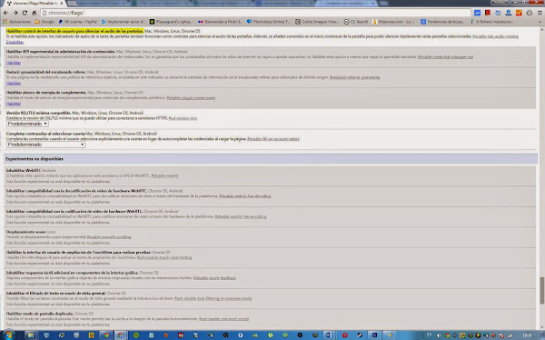Open the Tendencias de búsqueda bookmark
Screen dimensions: 545x340
(442, 22)
